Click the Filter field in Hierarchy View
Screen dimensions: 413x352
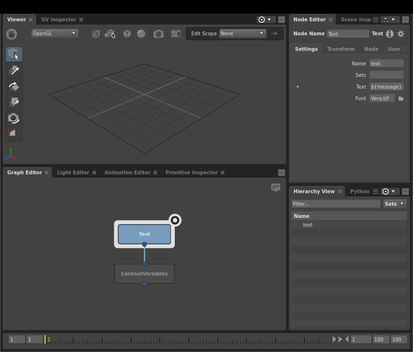coord(336,204)
